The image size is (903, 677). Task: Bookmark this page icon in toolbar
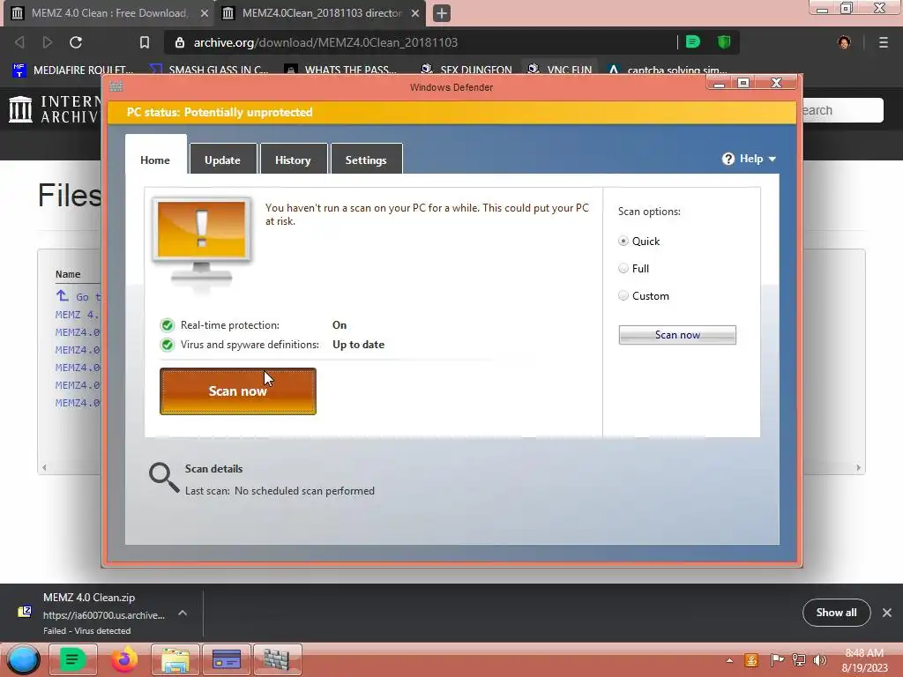(x=145, y=42)
